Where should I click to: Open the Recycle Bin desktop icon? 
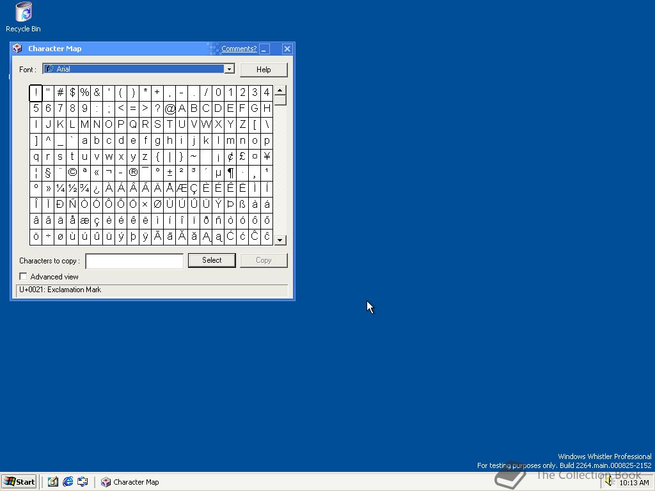pyautogui.click(x=24, y=17)
